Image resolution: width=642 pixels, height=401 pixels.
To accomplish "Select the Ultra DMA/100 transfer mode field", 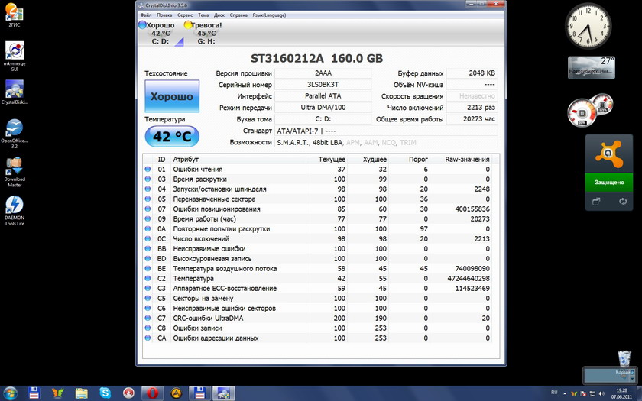I will (x=323, y=108).
